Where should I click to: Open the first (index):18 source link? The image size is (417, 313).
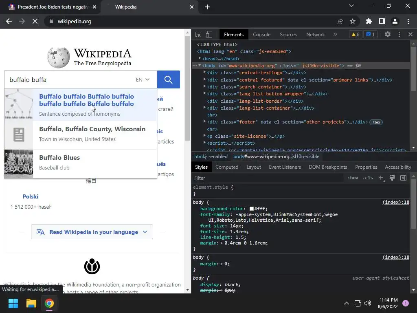click(396, 202)
